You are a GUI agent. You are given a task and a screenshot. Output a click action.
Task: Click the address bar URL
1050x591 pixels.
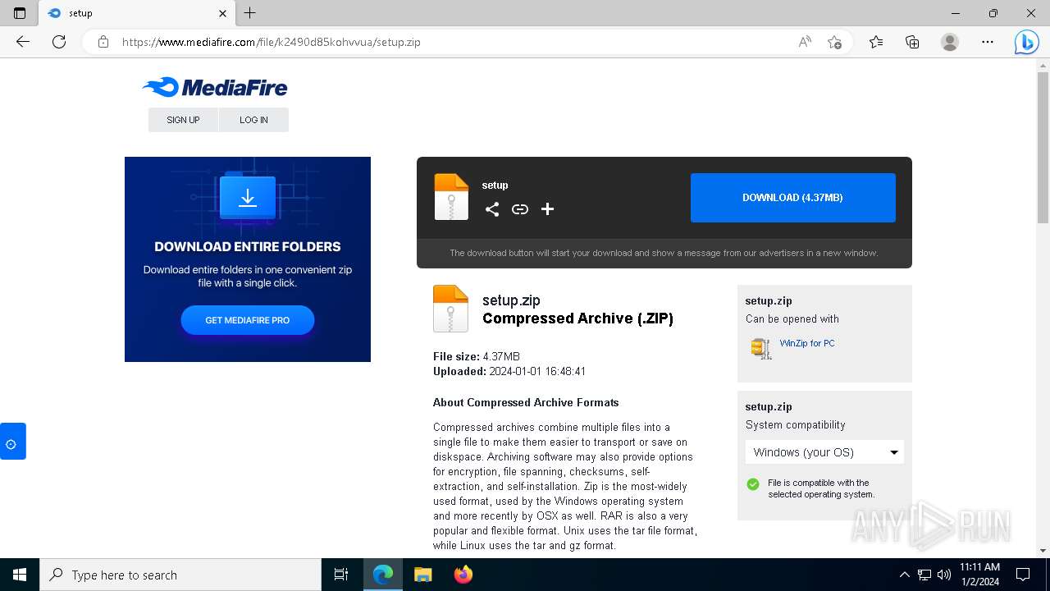point(271,42)
